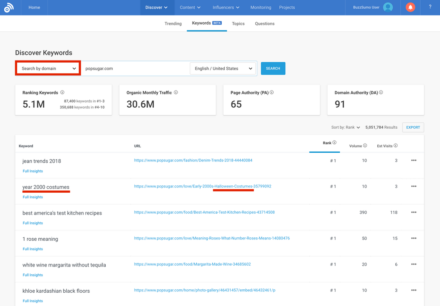Open more options for jean trends 2018

tap(414, 161)
